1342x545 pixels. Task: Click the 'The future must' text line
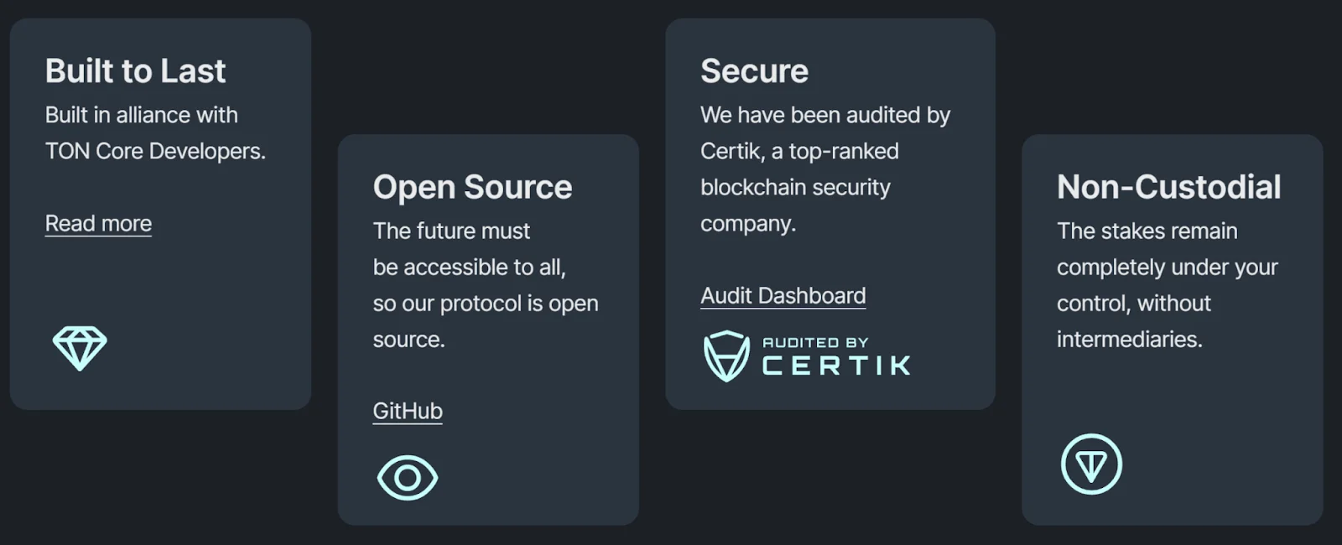452,231
